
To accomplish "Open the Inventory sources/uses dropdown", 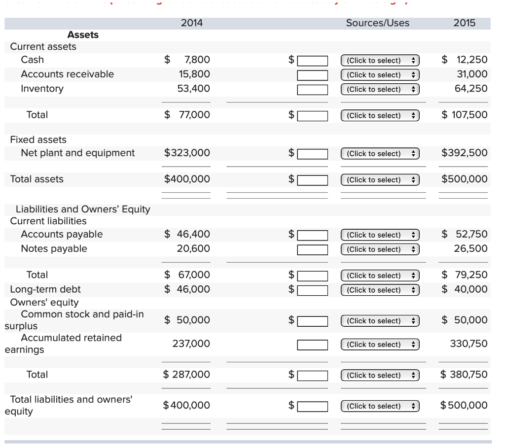I will tap(380, 90).
